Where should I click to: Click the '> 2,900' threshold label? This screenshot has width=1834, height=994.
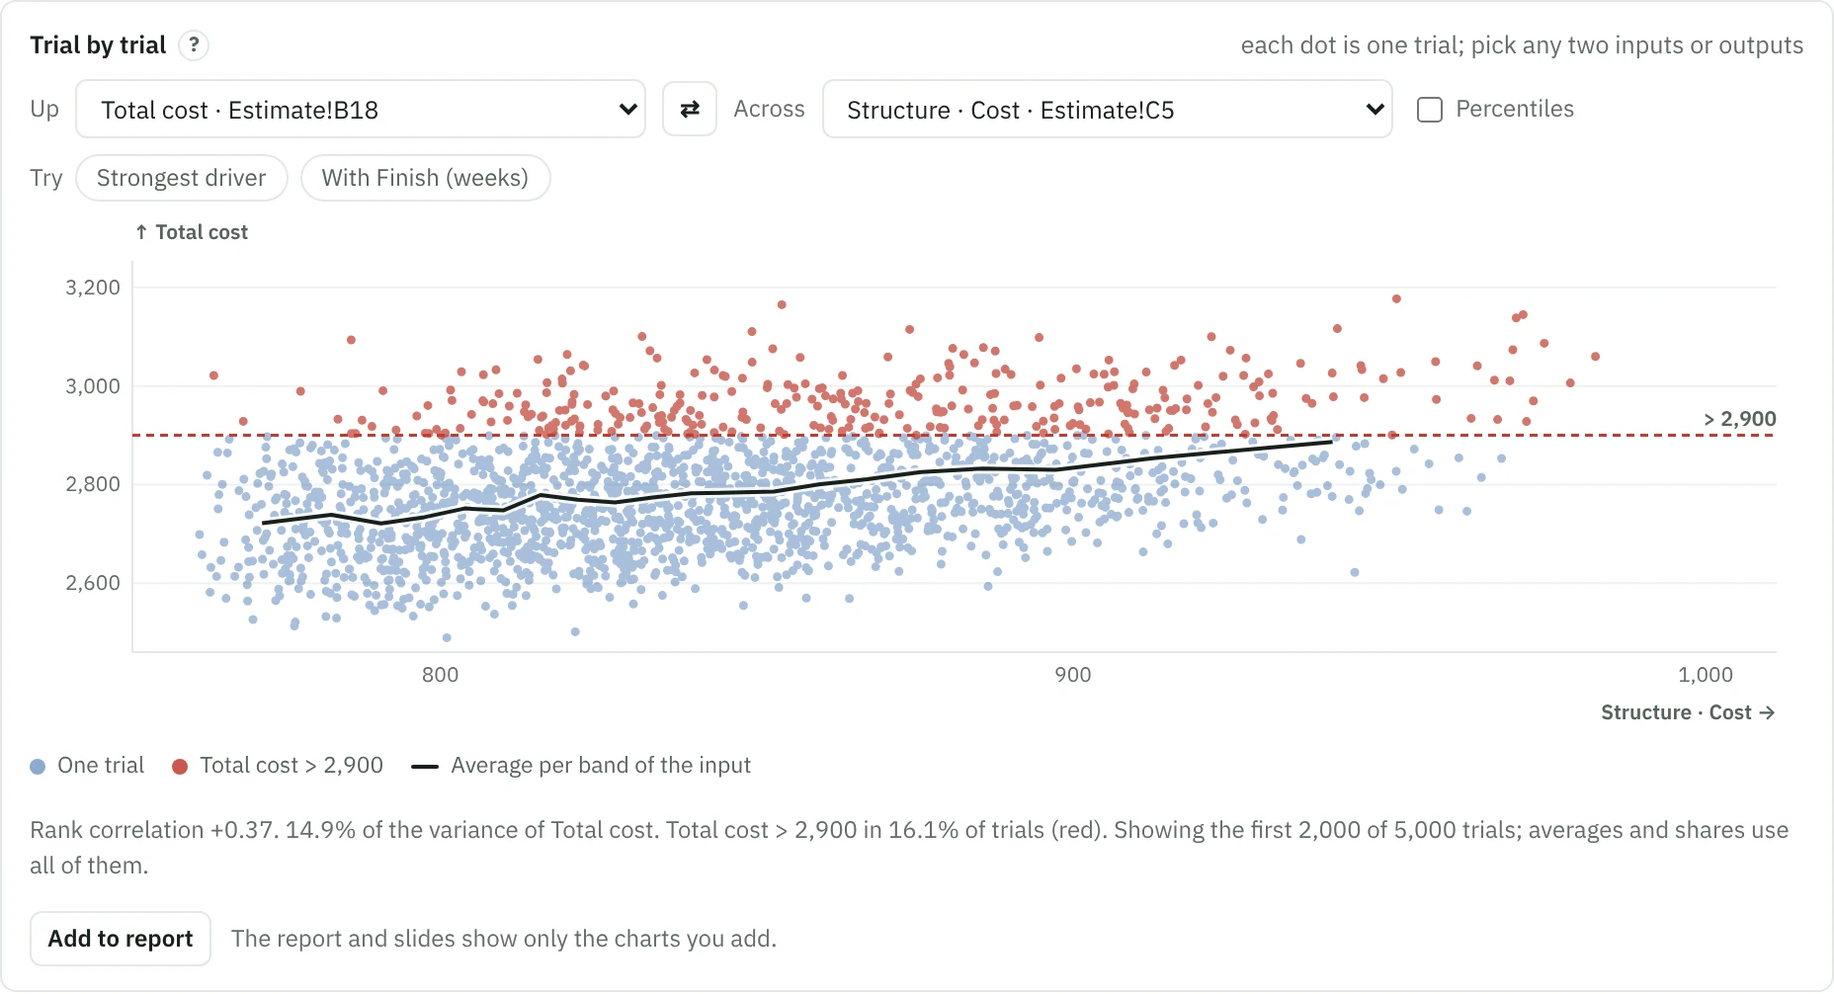[x=1739, y=419]
